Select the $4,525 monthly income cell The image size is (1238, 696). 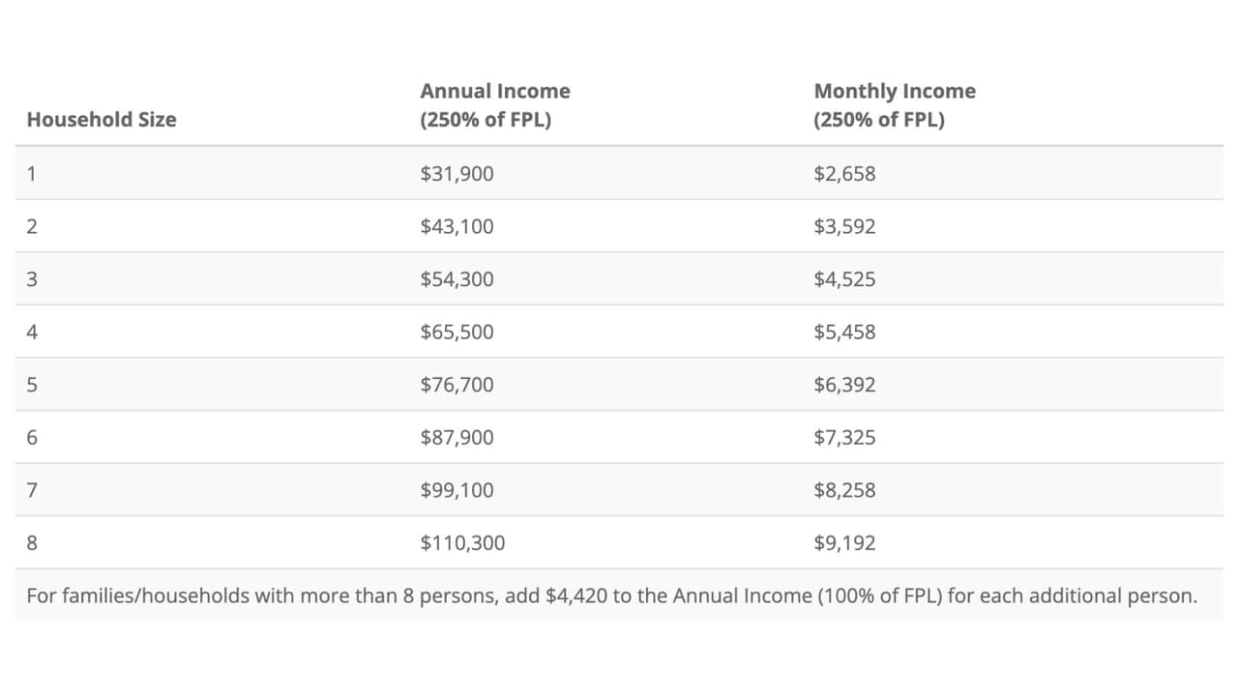point(844,279)
